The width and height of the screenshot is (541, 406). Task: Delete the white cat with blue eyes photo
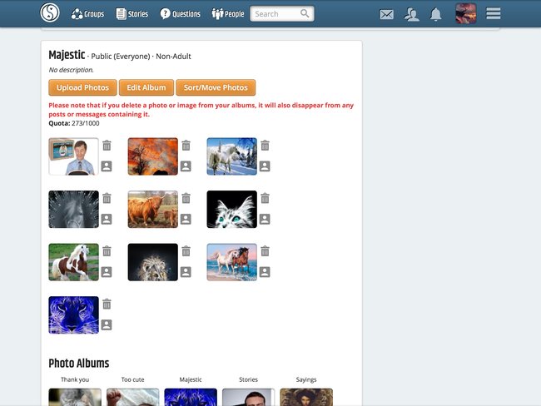click(x=265, y=198)
